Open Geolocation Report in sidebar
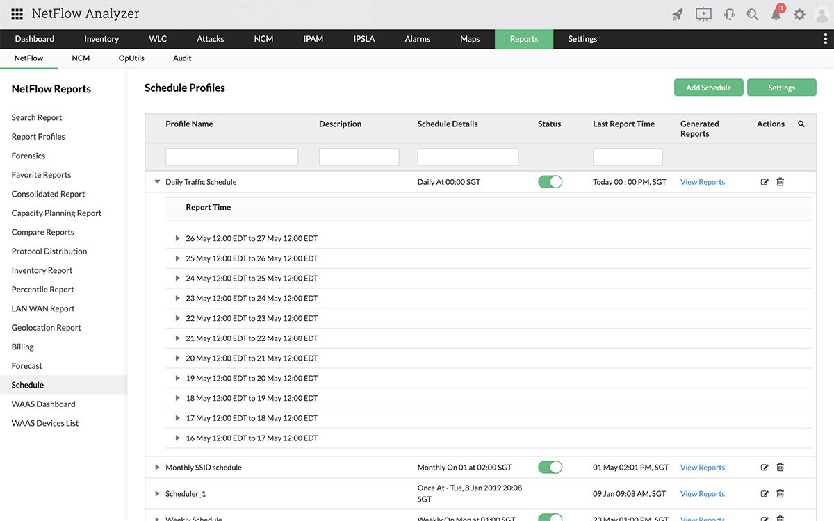Viewport: 834px width, 521px height. click(47, 328)
